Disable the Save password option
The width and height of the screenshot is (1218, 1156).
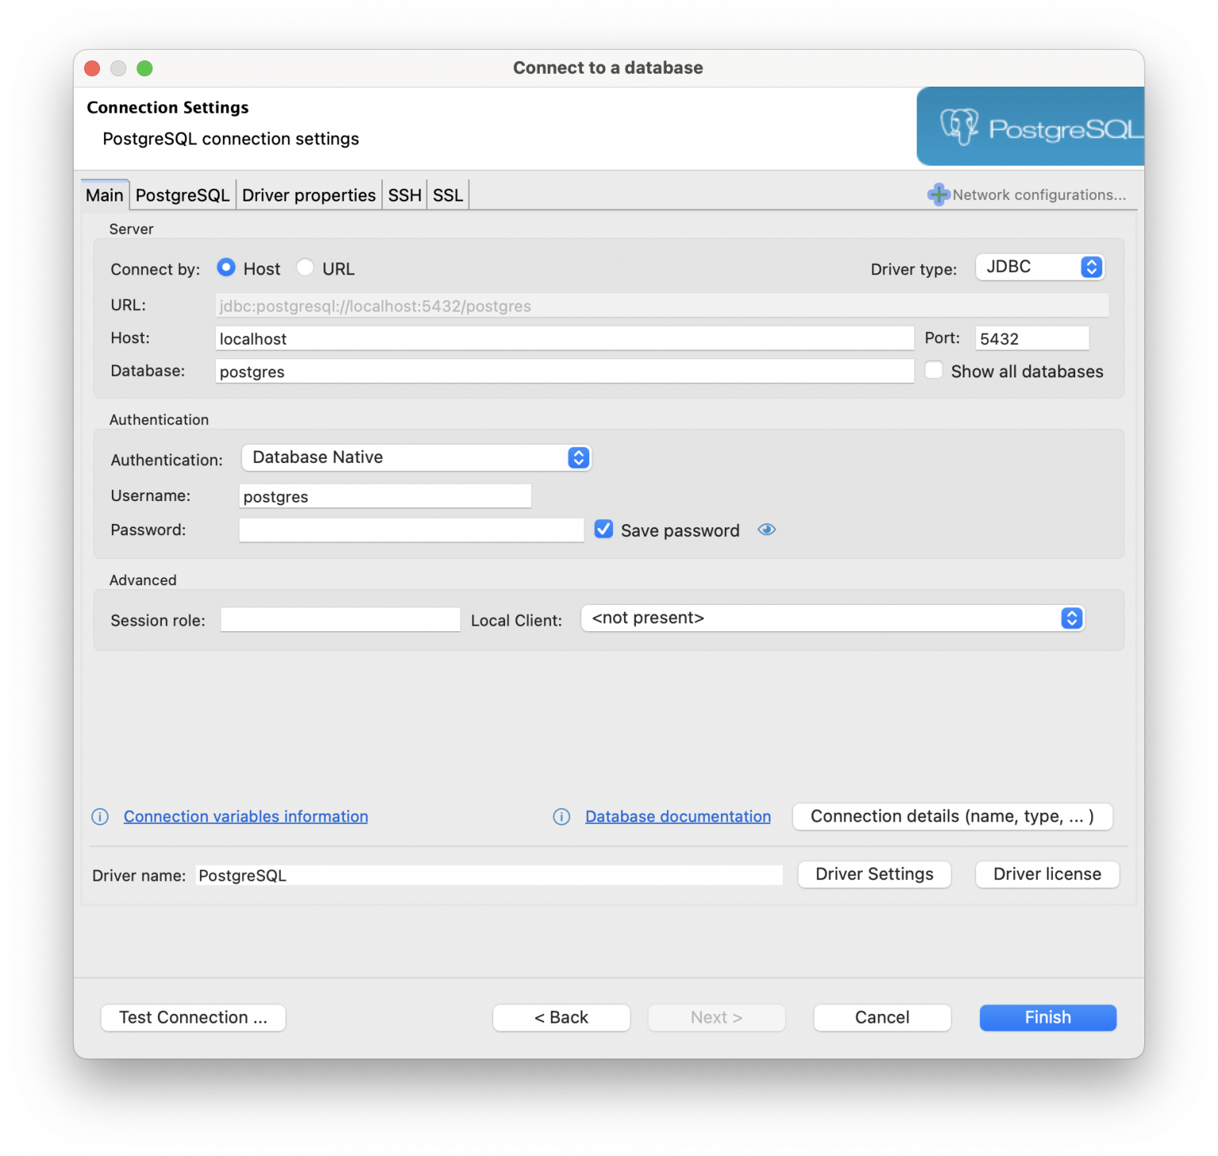pos(603,529)
